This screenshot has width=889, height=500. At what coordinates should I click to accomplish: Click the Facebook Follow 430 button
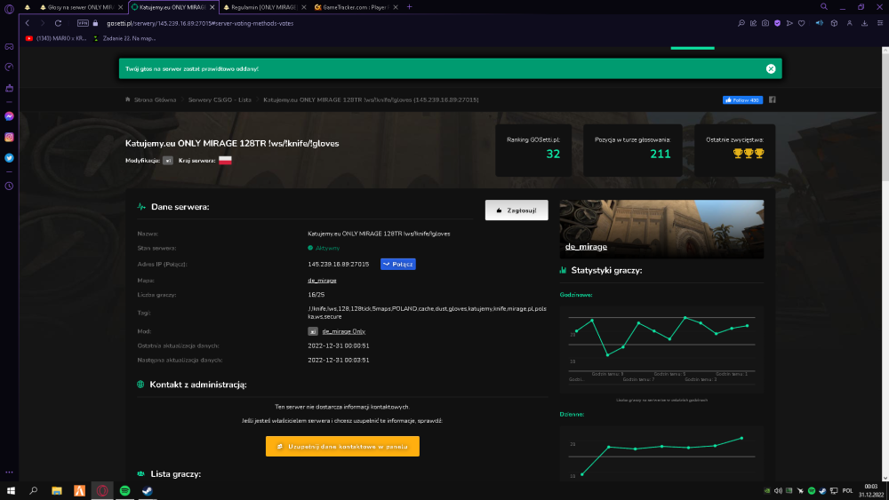(x=742, y=99)
